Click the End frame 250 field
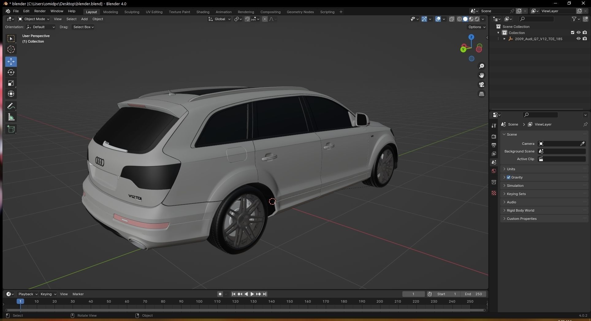 click(x=473, y=294)
